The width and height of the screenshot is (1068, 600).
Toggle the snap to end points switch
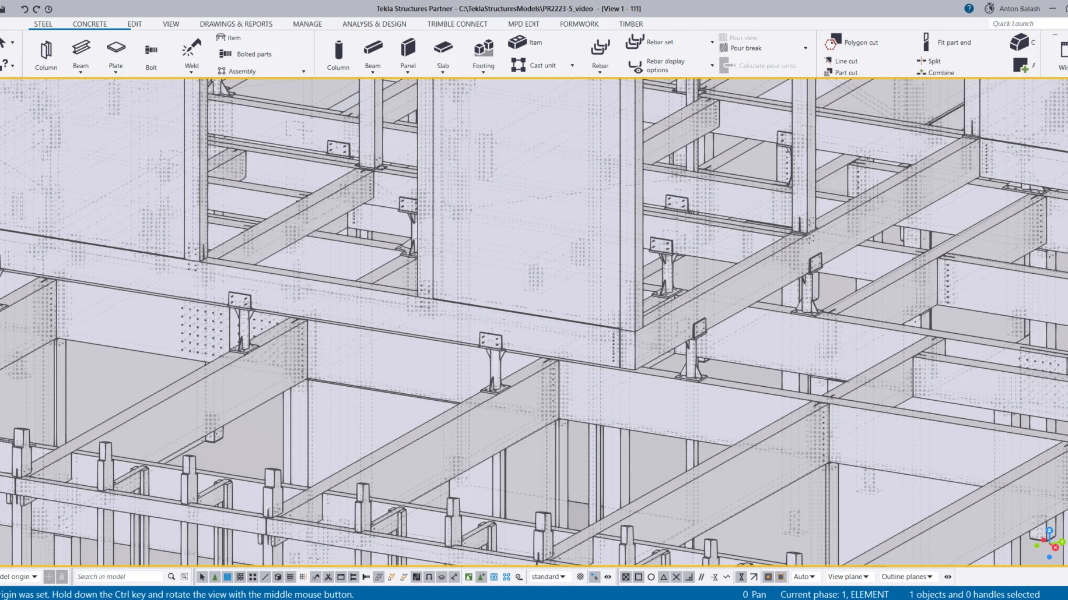click(x=638, y=577)
